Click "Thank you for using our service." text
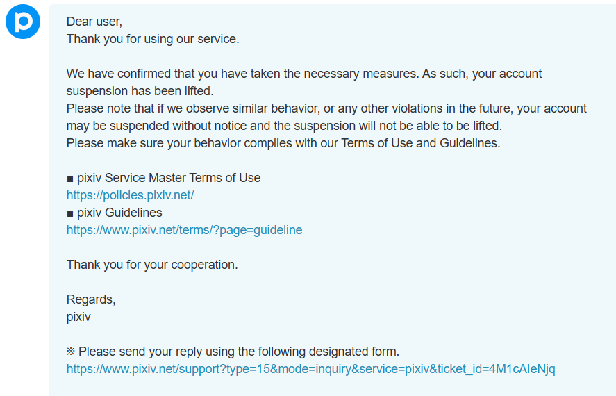The image size is (616, 396). pyautogui.click(x=153, y=39)
